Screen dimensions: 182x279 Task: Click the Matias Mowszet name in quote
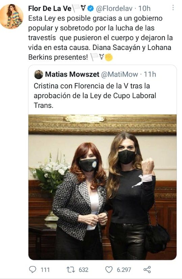[x=72, y=74]
